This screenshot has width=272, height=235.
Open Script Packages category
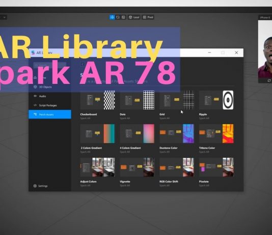click(50, 105)
